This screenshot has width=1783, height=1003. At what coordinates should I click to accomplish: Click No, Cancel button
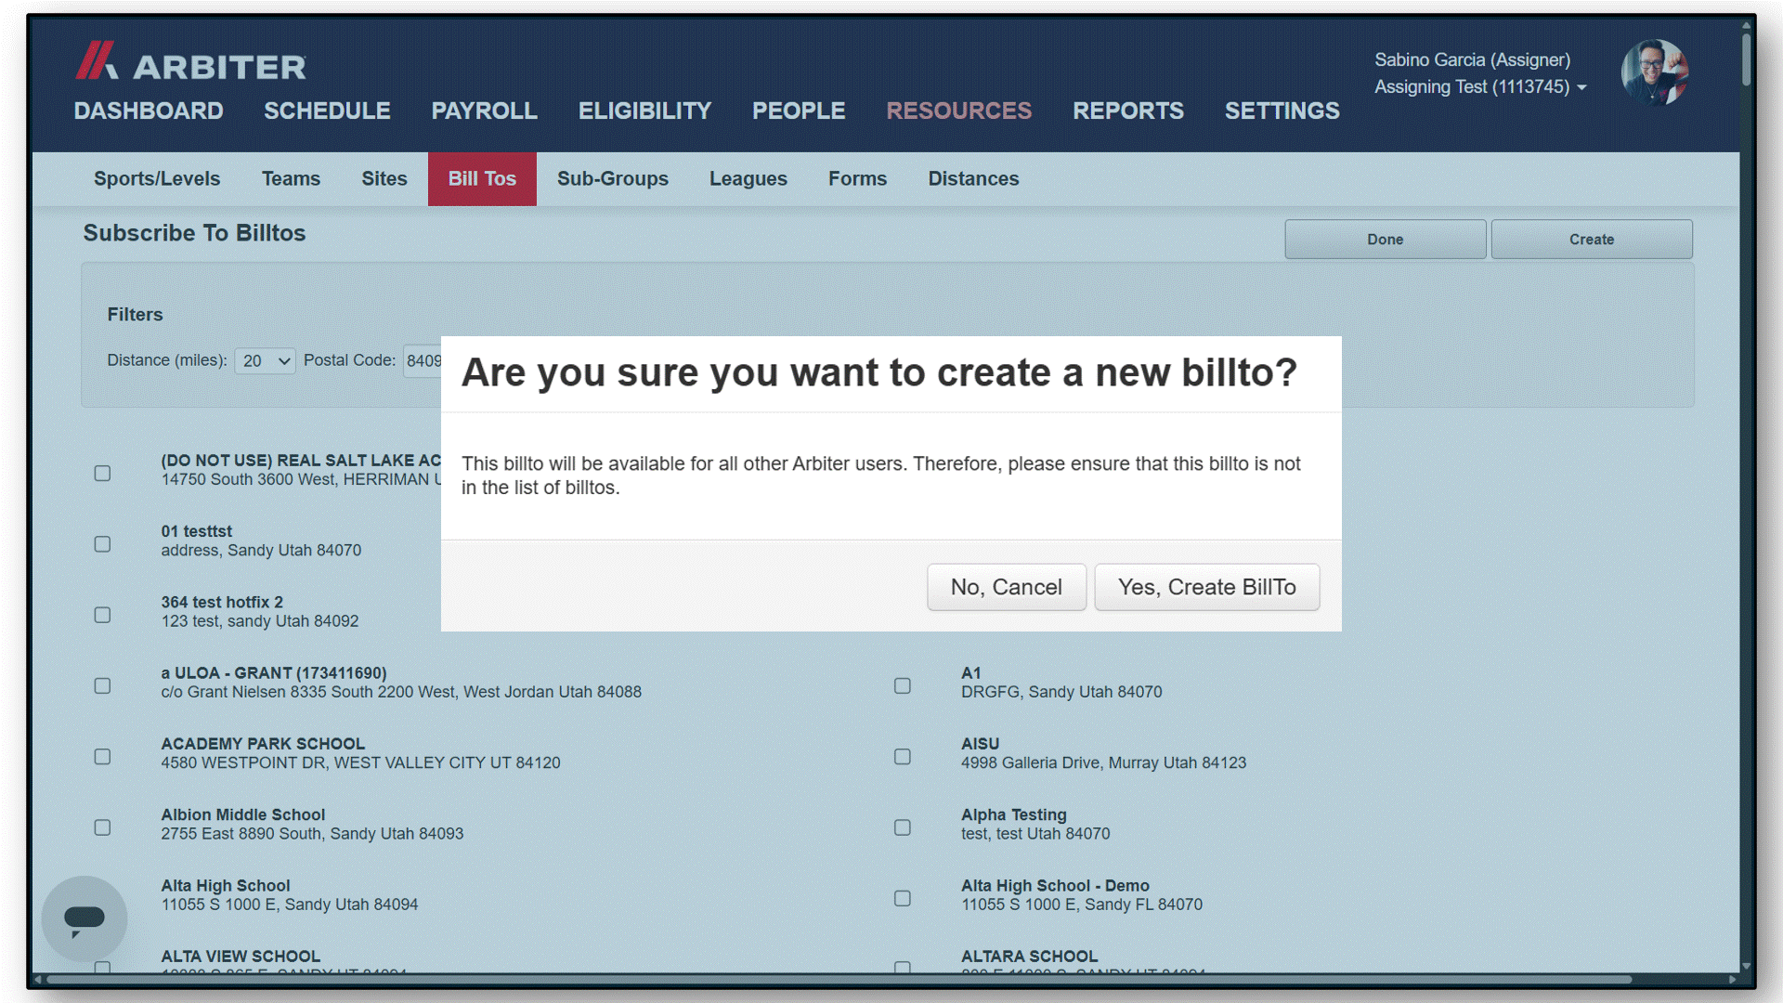[1007, 587]
